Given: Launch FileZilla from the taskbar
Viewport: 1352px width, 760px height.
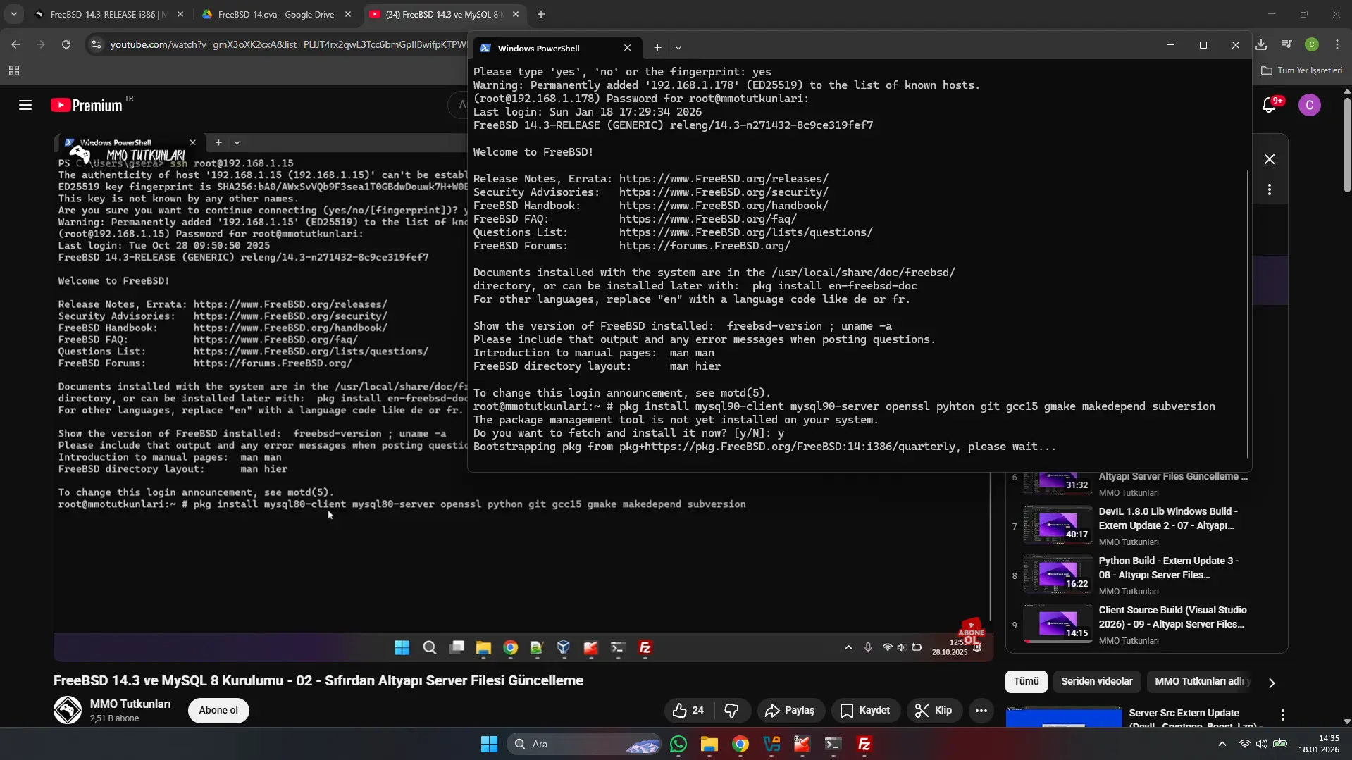Looking at the screenshot, I should (864, 744).
